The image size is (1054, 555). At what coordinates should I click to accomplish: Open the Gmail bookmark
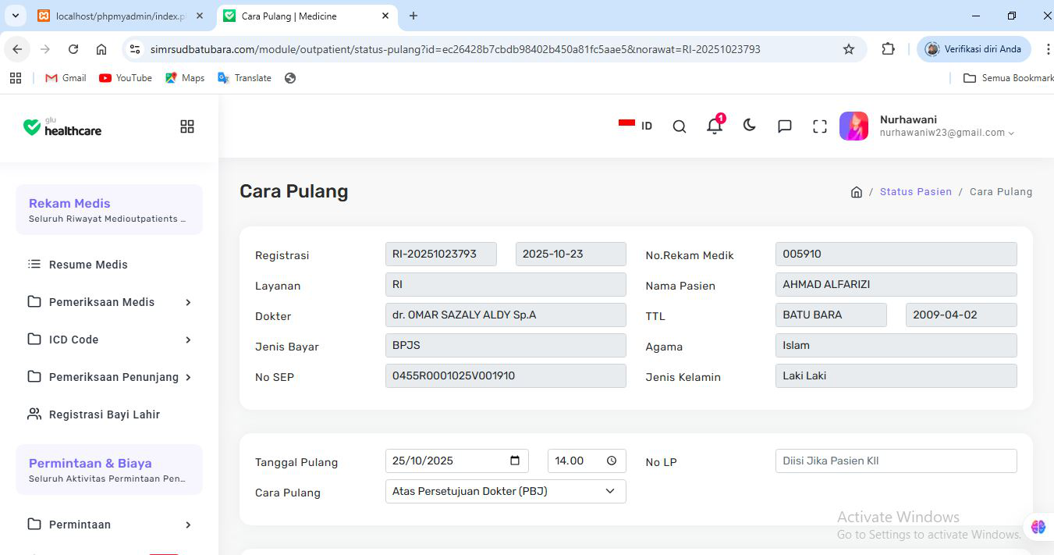[x=66, y=78]
